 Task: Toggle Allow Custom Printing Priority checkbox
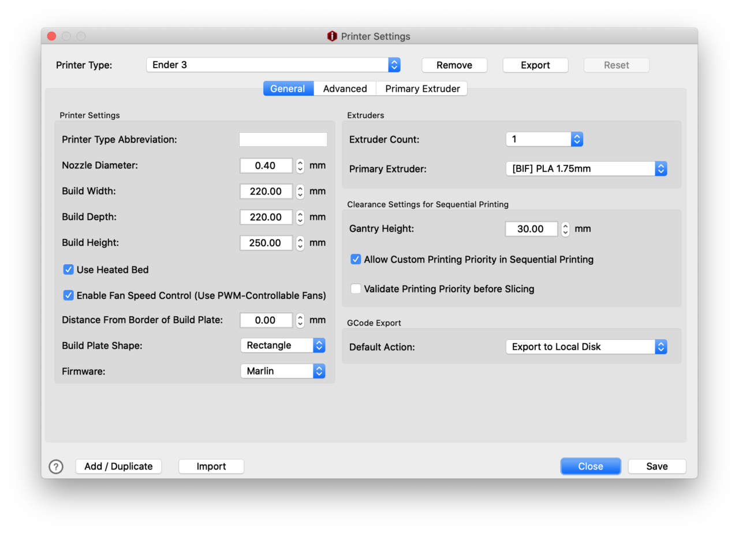(x=356, y=260)
